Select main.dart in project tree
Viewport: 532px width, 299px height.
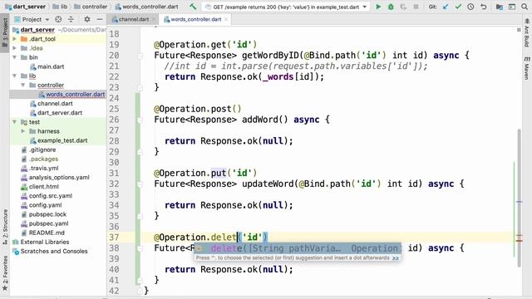51,66
